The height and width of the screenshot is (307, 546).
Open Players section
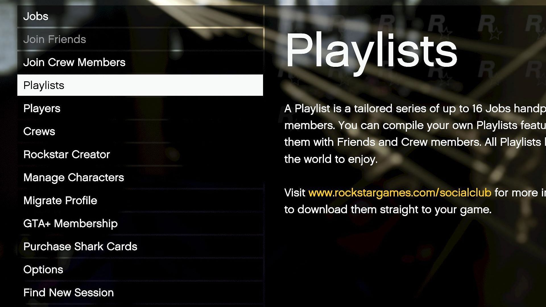(x=42, y=108)
